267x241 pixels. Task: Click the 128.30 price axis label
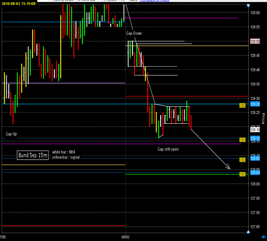click(255, 98)
